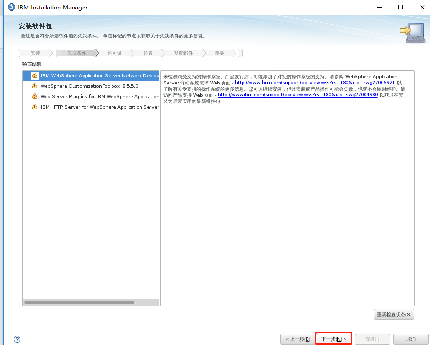Click the warning icon beside IBM WebSphere Application Server
The image size is (430, 345).
tap(34, 75)
